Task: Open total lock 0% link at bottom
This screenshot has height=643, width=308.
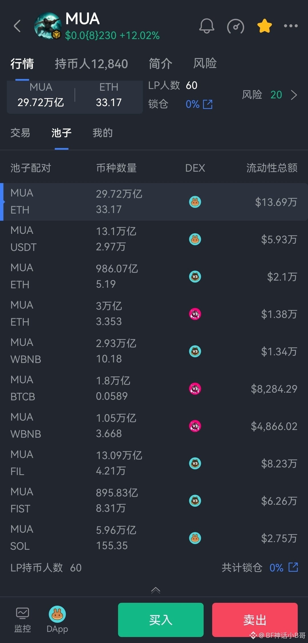Action: coord(293,567)
